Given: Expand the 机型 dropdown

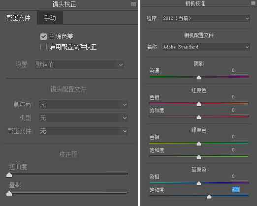Looking at the screenshot, I should pos(84,118).
